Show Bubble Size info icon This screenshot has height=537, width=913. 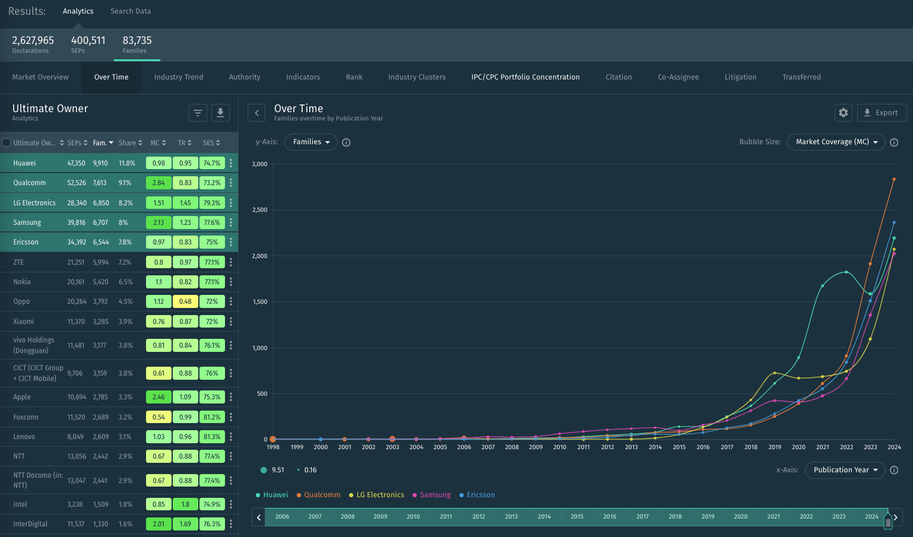(x=894, y=142)
